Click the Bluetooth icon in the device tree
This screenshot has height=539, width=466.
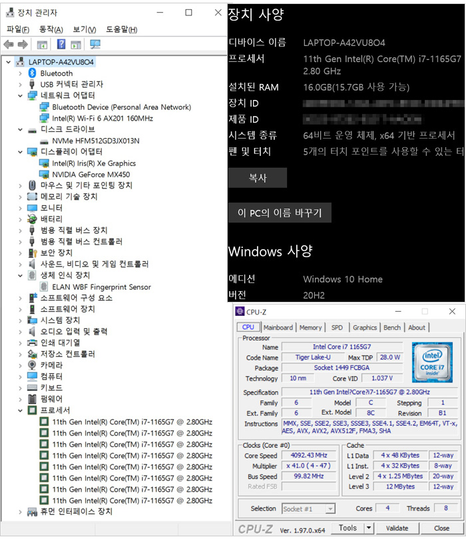(32, 73)
